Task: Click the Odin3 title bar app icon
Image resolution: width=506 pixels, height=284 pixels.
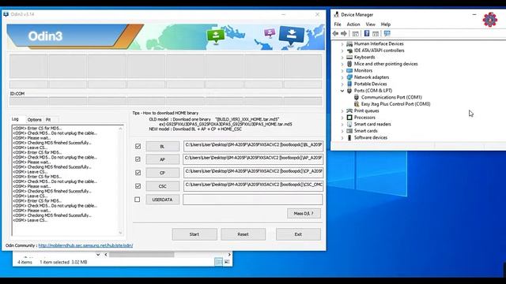Action: 6,14
